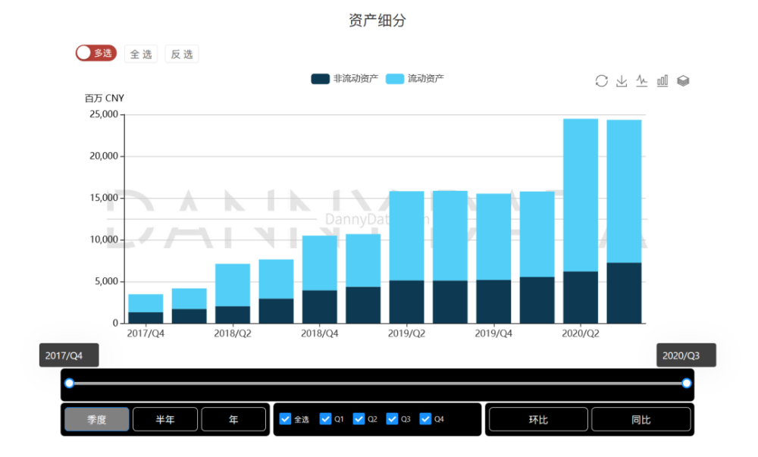Uncheck the 全选 checkbox

285,418
